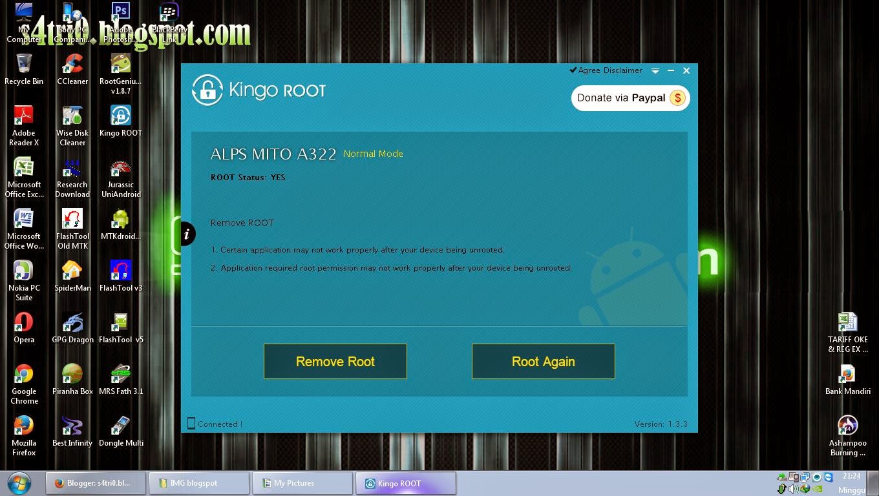Switch to the Blogger Firefox taskbar item

pos(96,483)
